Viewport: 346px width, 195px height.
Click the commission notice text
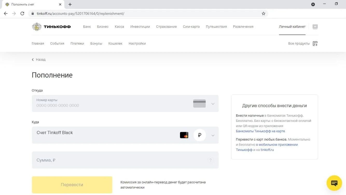[163, 185]
